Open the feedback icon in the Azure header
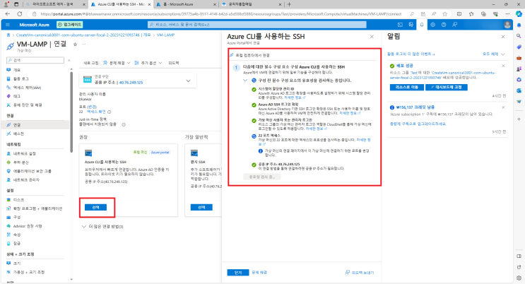This screenshot has width=525, height=284. pyautogui.click(x=454, y=25)
